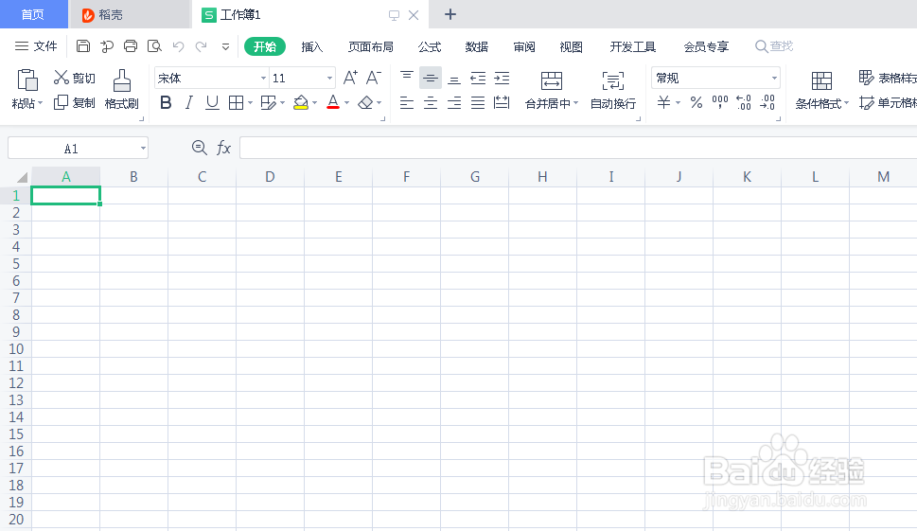Expand fill color dropdown arrow
This screenshot has width=917, height=531.
[314, 103]
